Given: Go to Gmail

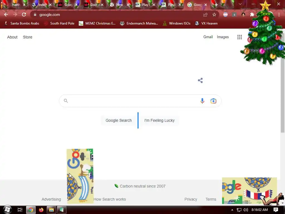Looking at the screenshot, I should tap(208, 37).
